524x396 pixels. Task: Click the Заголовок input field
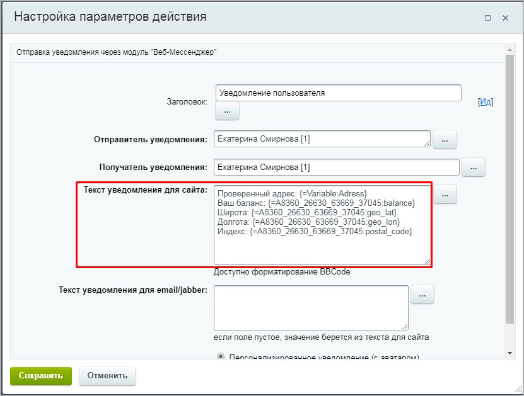point(338,93)
